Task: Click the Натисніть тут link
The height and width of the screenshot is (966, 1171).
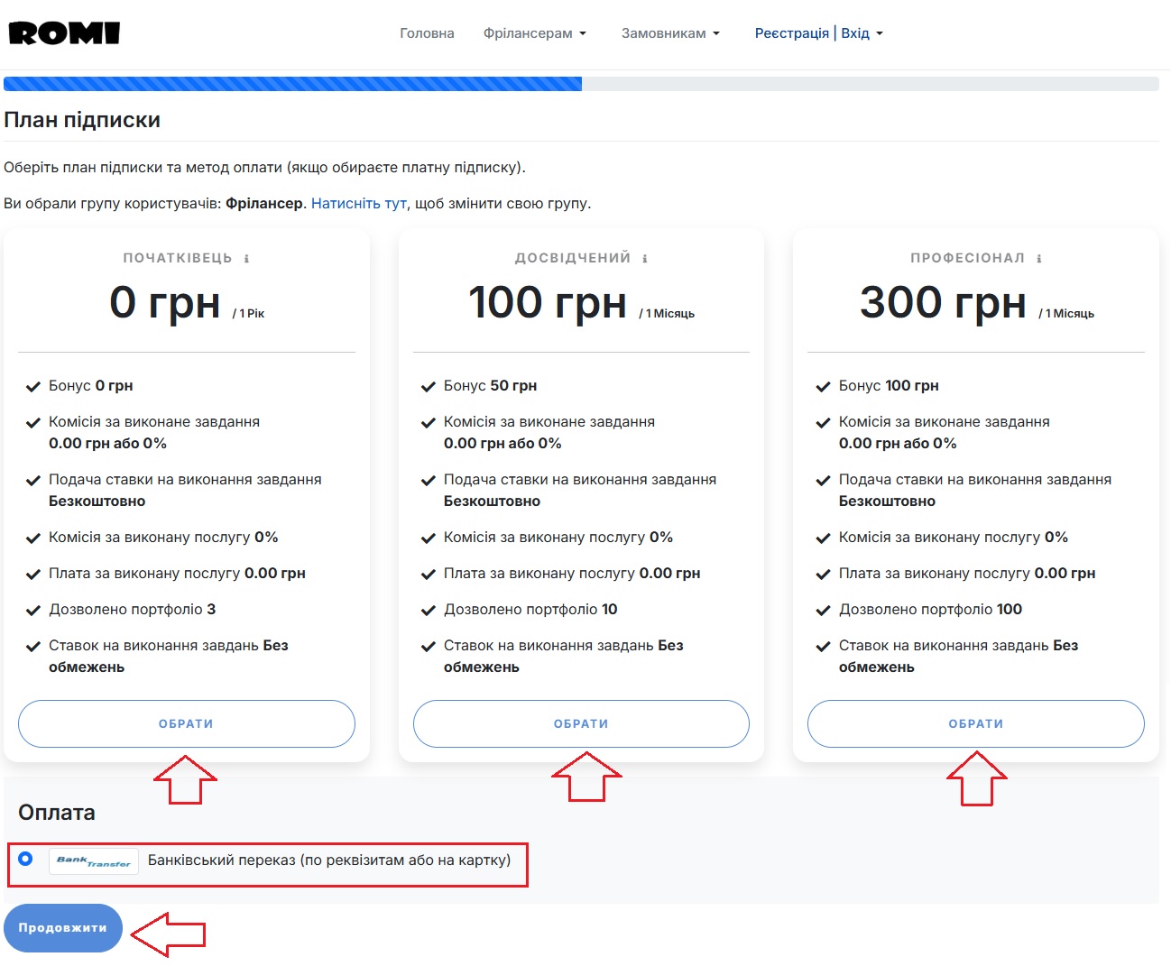Action: 358,204
